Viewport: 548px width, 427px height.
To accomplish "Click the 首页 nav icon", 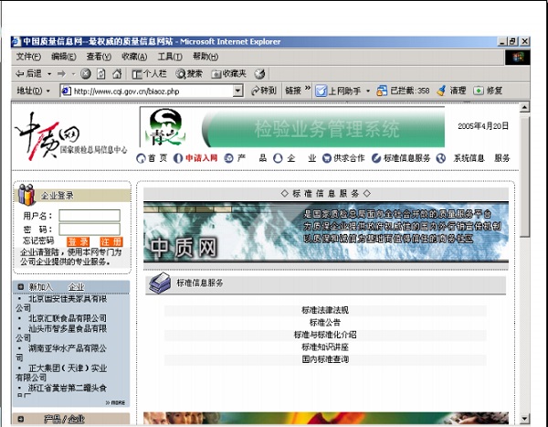I will click(141, 158).
